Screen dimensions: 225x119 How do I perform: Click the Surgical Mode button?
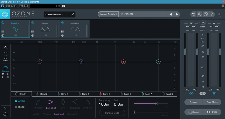coord(112,113)
